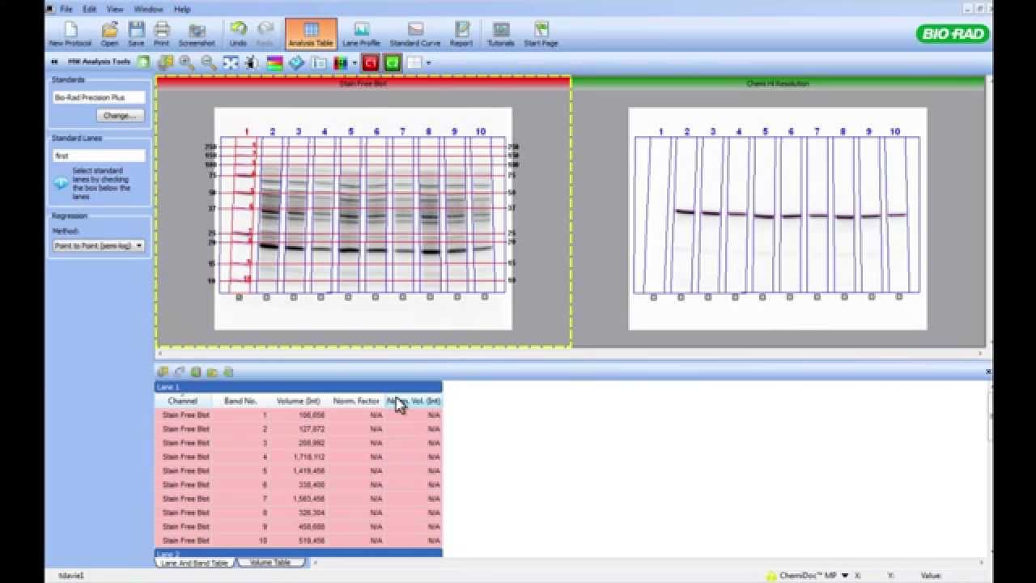
Task: Check the standard box below lane 5
Action: [x=348, y=297]
